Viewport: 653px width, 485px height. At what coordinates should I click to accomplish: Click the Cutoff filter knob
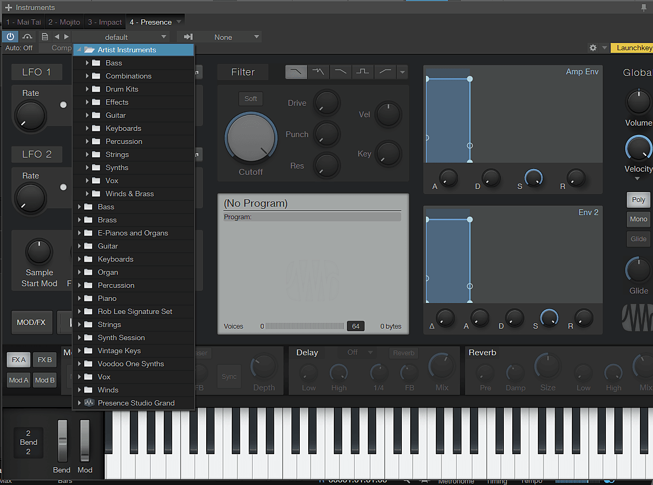click(251, 138)
